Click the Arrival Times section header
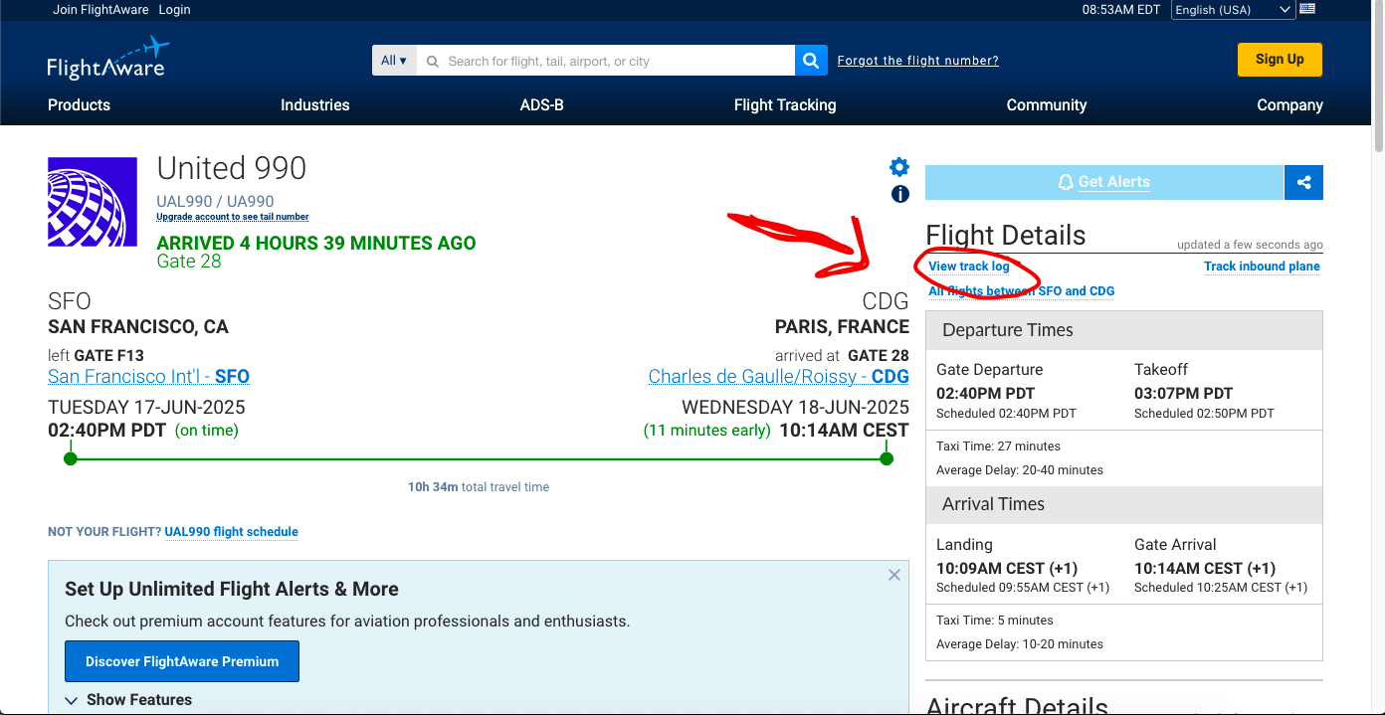Viewport: 1385px width, 715px height. click(1124, 504)
